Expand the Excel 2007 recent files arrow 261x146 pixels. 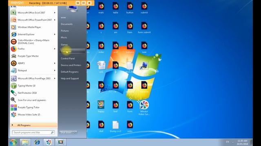point(55,13)
